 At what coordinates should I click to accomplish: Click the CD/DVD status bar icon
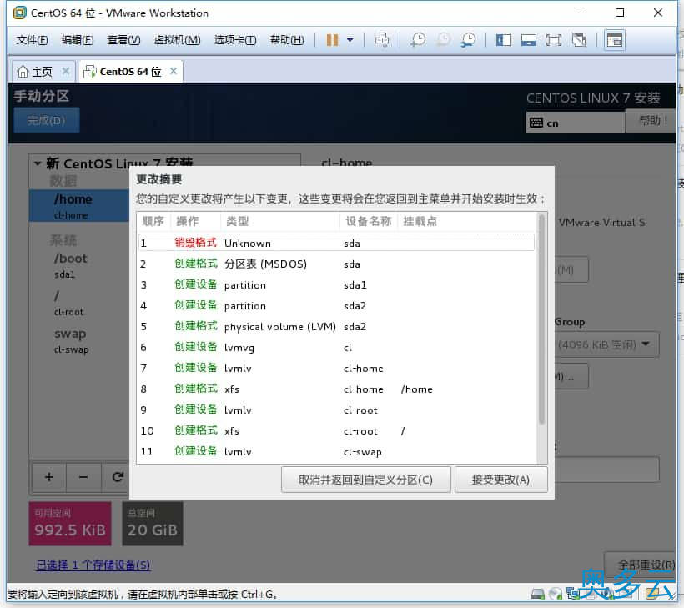(x=556, y=594)
